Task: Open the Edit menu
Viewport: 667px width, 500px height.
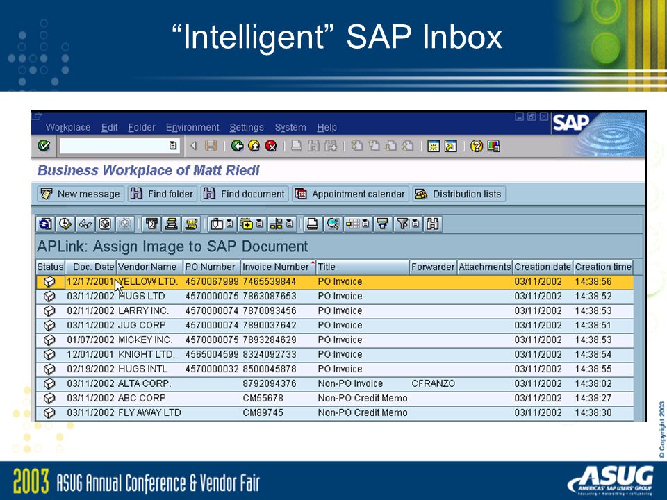Action: 109,127
